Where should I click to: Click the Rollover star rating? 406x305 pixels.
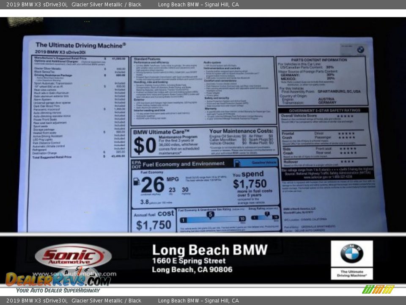click(347, 161)
